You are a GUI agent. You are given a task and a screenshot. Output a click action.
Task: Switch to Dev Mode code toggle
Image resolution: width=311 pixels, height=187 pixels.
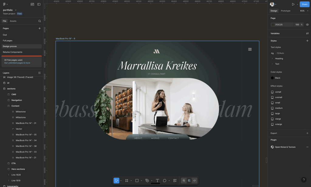pos(195,181)
